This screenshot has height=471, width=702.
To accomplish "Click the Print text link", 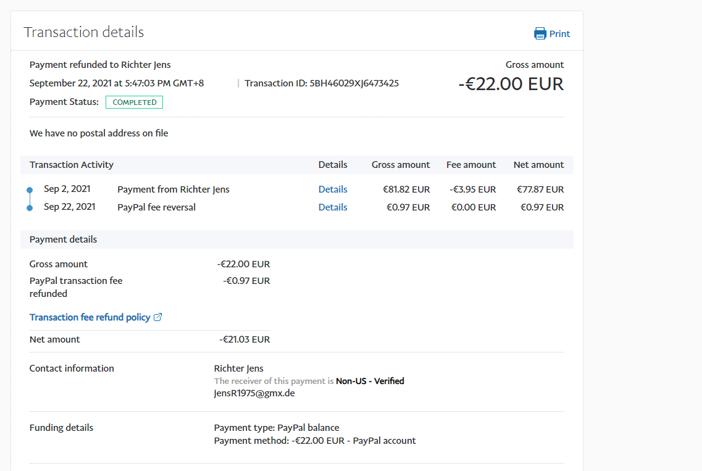I will coord(559,34).
